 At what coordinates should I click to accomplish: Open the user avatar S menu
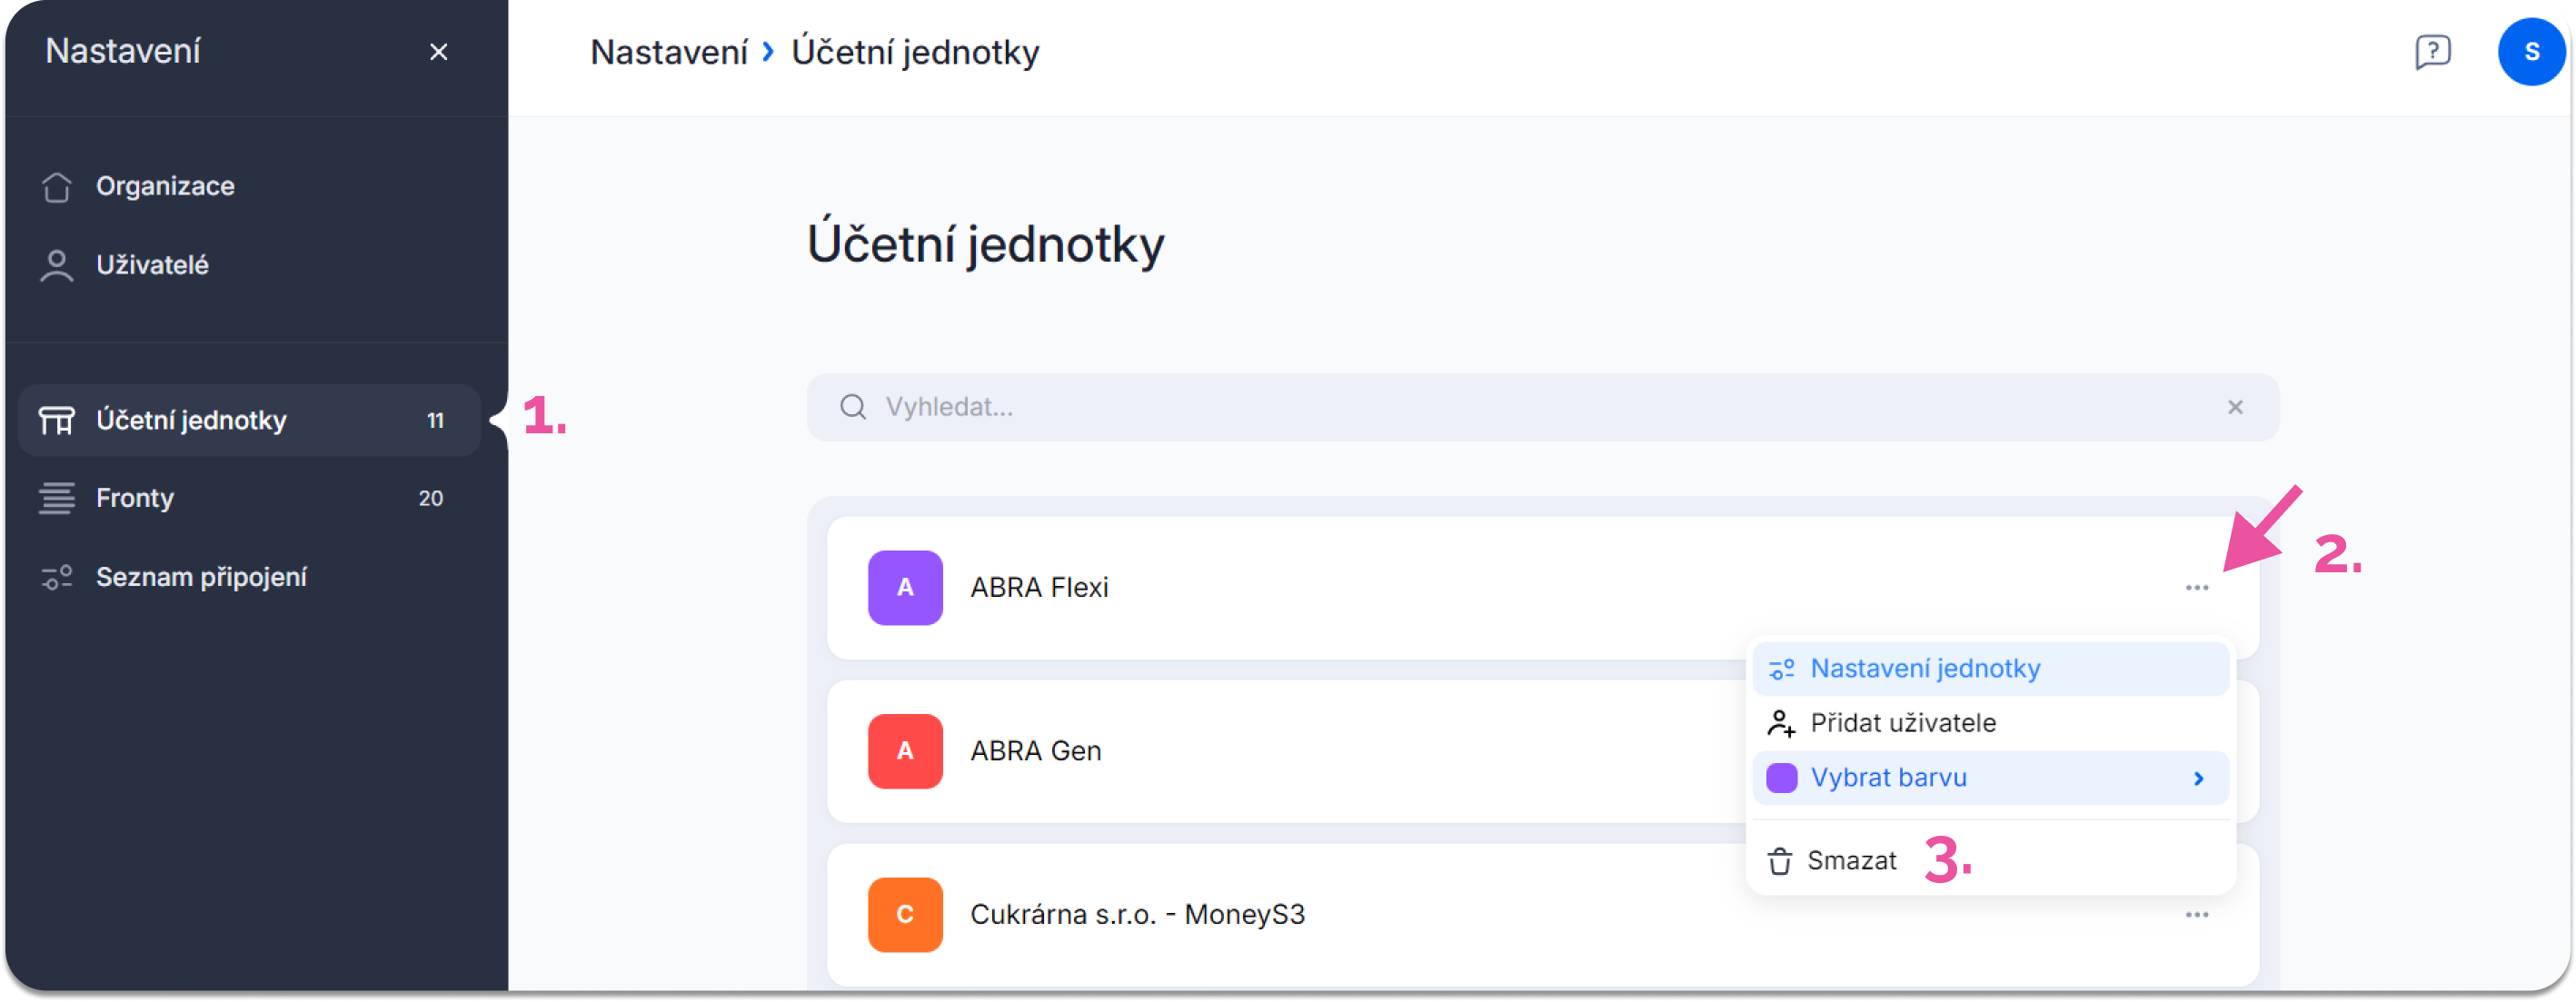pos(2531,52)
